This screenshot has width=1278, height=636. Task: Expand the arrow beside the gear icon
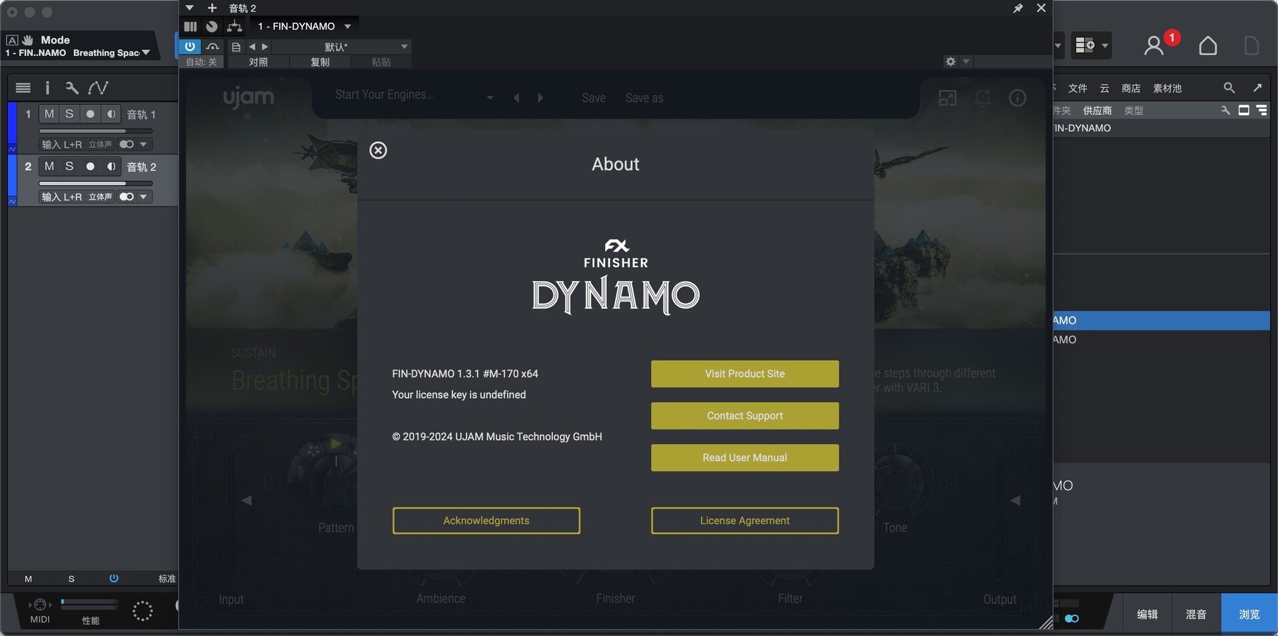coord(966,61)
